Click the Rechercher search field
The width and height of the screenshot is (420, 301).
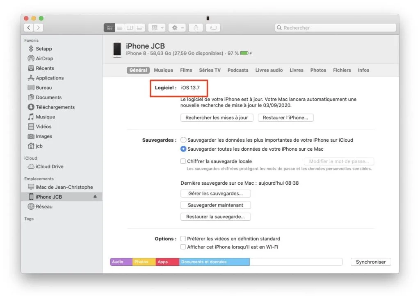[336, 28]
